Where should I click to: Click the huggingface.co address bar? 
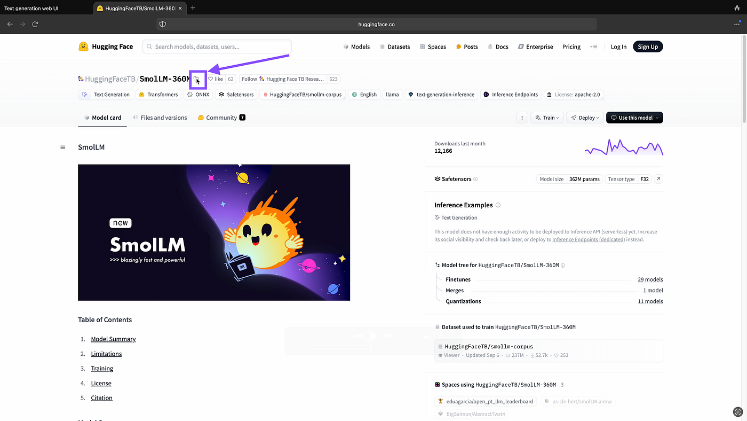click(x=377, y=24)
